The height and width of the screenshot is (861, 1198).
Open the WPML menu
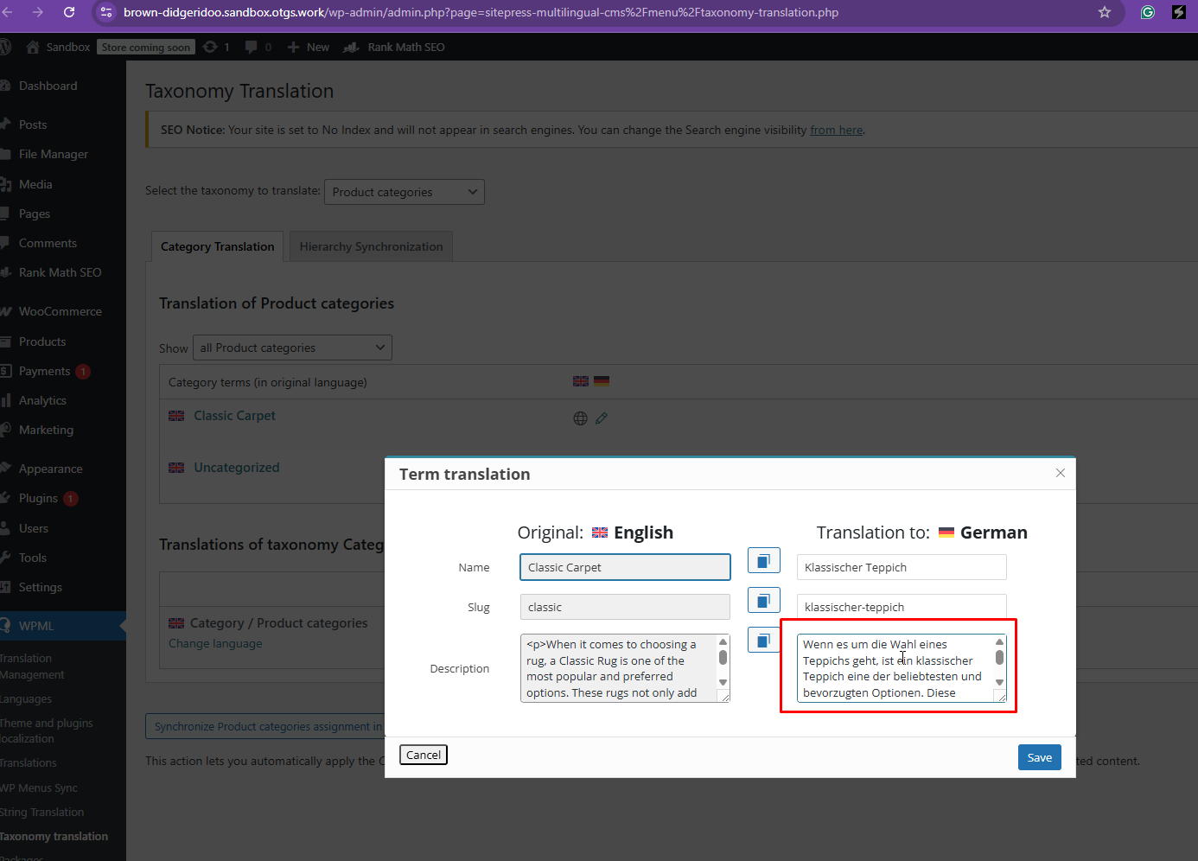coord(62,626)
